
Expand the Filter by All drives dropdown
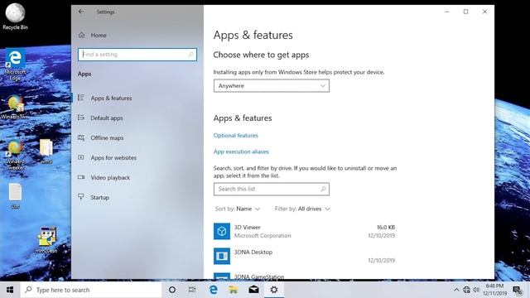point(302,209)
